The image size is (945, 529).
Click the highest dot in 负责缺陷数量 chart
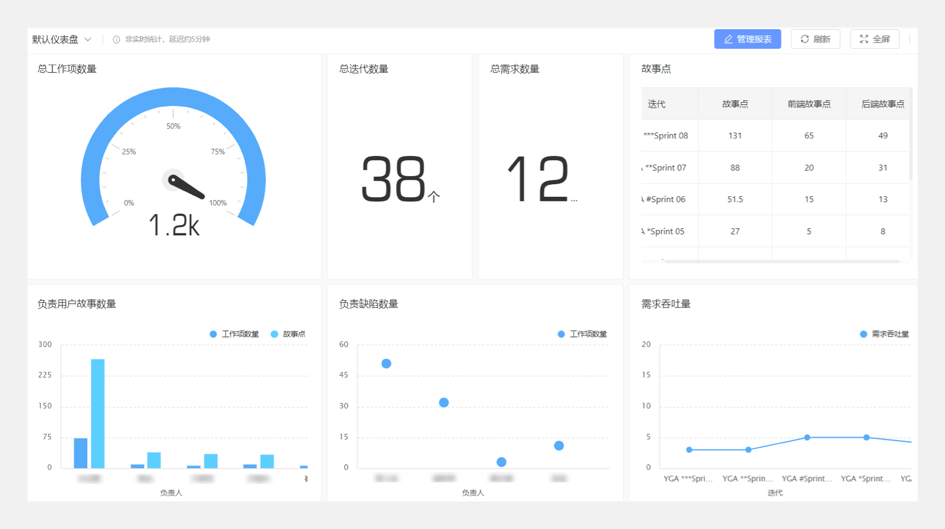tap(386, 364)
